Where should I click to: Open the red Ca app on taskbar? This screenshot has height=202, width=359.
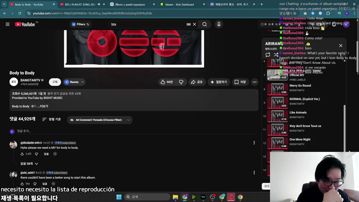coord(231,197)
